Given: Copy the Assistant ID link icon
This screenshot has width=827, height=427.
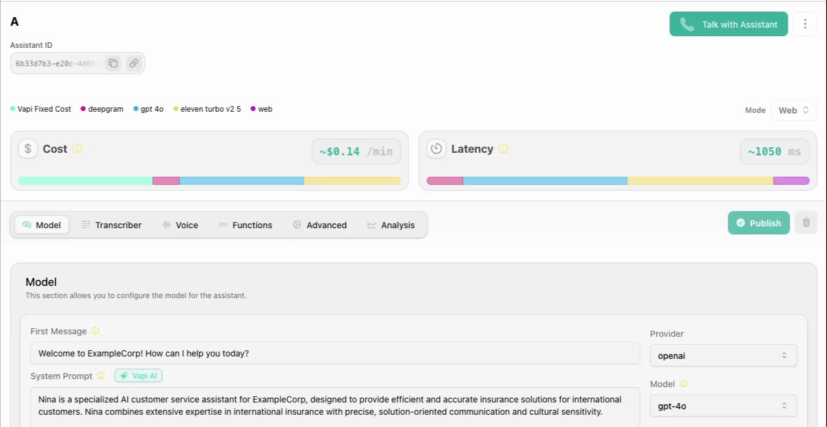Looking at the screenshot, I should [x=133, y=63].
